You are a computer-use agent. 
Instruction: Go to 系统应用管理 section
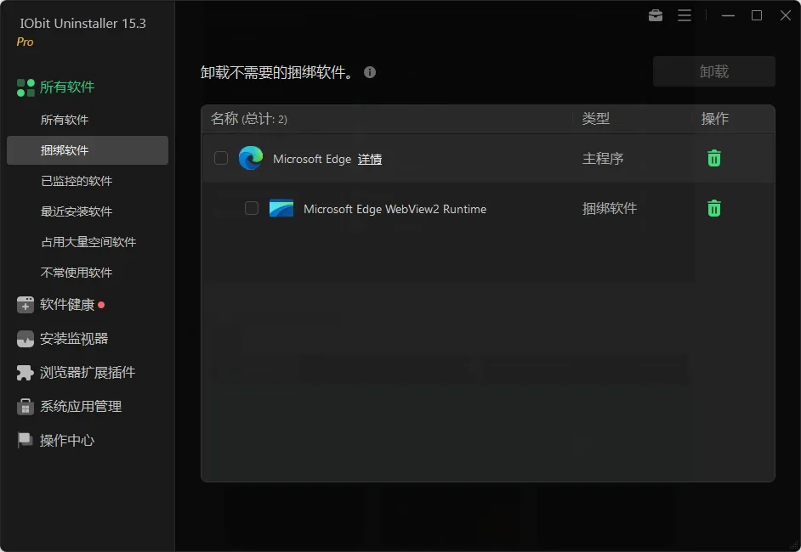[81, 407]
